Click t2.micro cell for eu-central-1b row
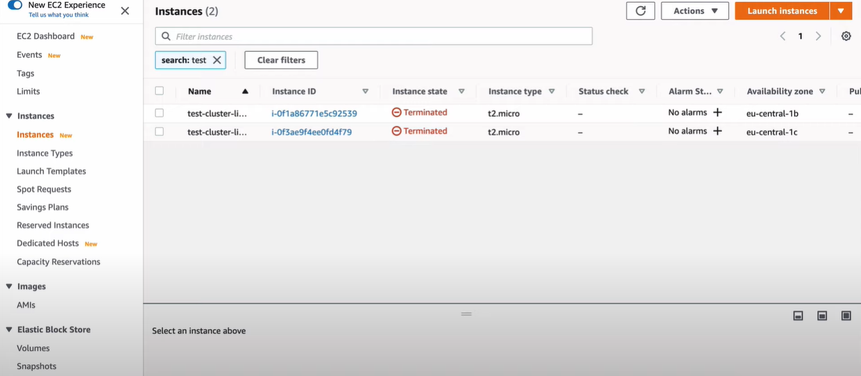The width and height of the screenshot is (861, 376). pos(504,113)
